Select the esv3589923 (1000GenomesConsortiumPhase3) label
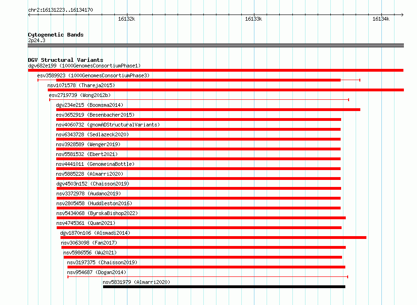This screenshot has height=305, width=417. click(93, 75)
